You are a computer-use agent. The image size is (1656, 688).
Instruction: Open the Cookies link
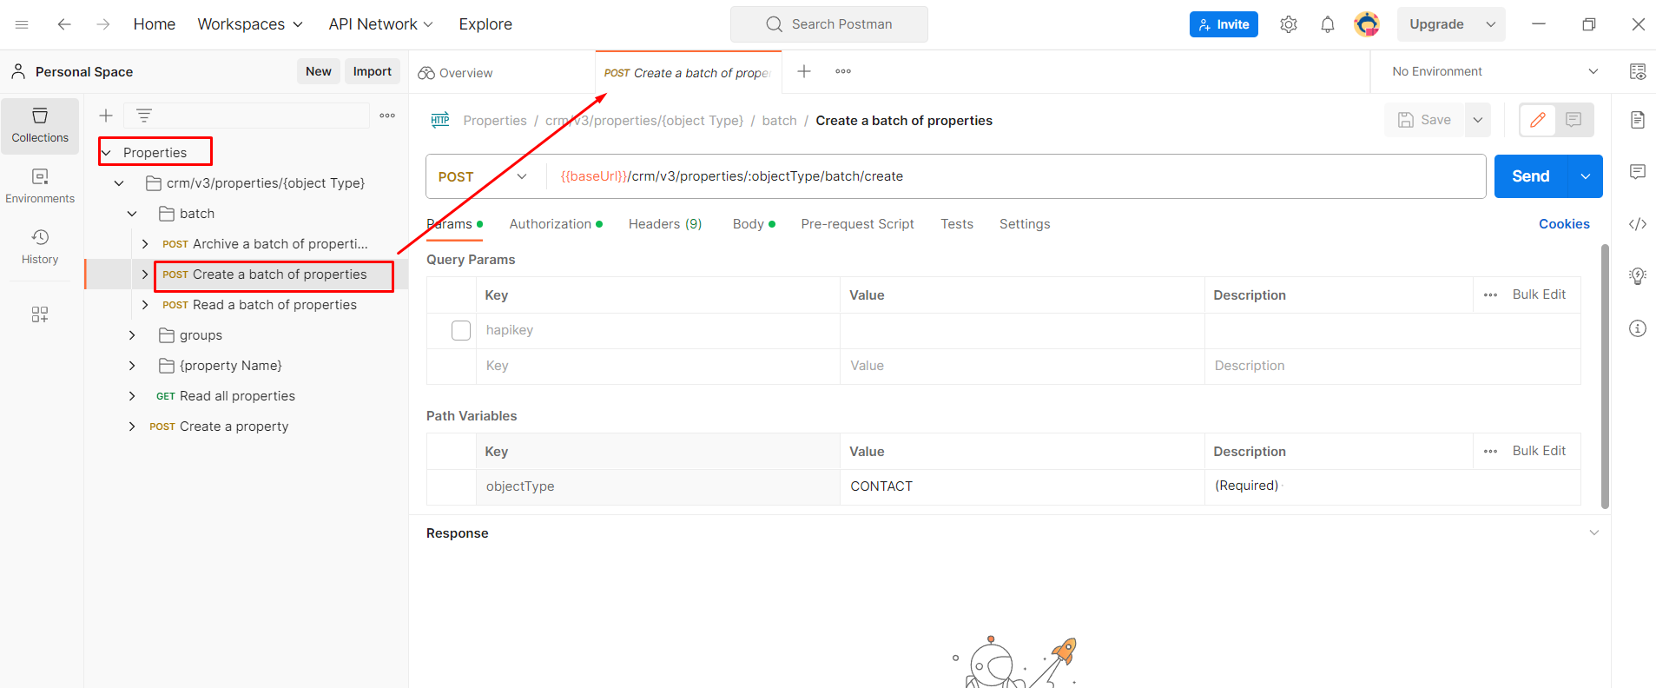[1564, 224]
